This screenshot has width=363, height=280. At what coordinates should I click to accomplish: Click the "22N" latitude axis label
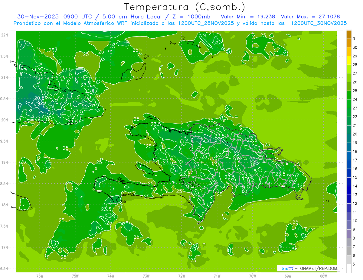pos(5,35)
